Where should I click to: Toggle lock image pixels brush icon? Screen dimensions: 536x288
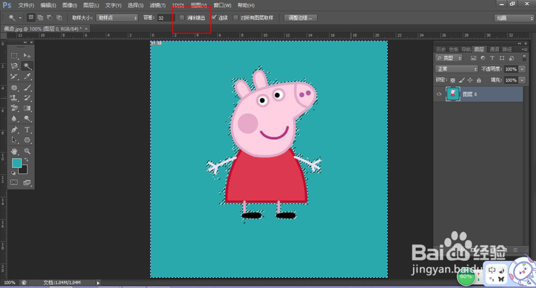461,80
